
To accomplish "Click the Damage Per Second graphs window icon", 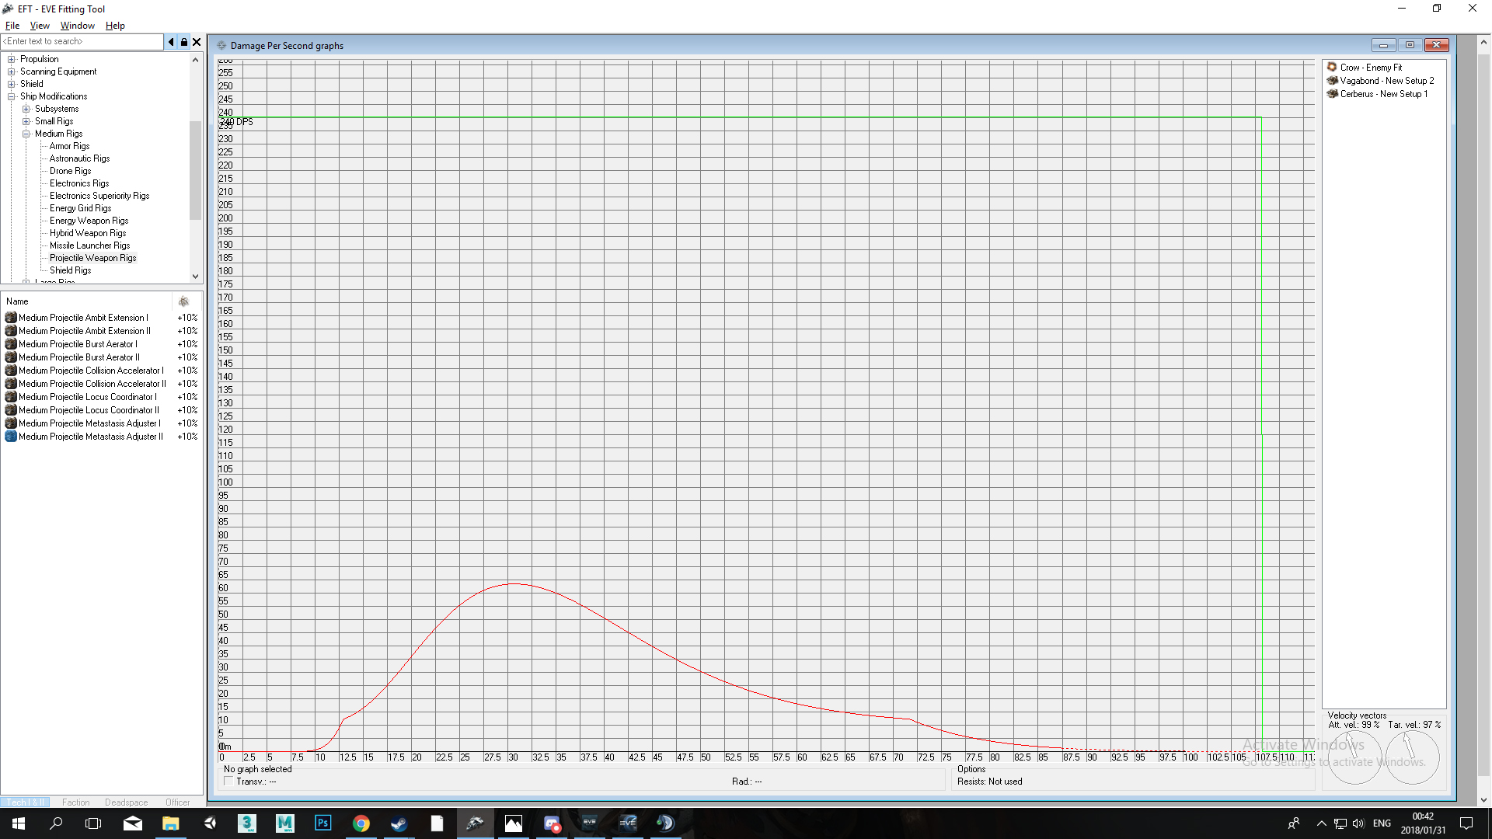I will [x=221, y=46].
